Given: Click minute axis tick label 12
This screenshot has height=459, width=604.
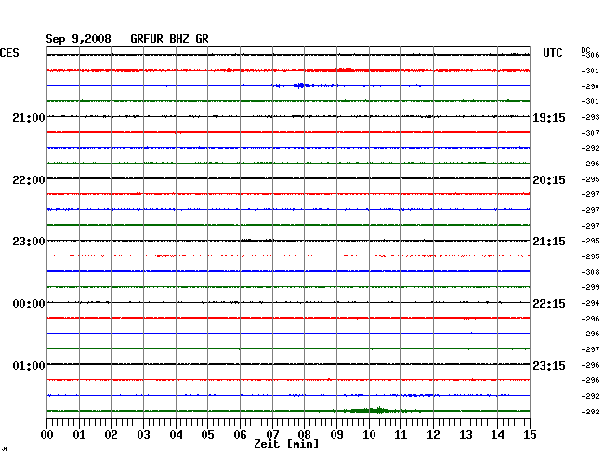Looking at the screenshot, I should click(x=433, y=435).
